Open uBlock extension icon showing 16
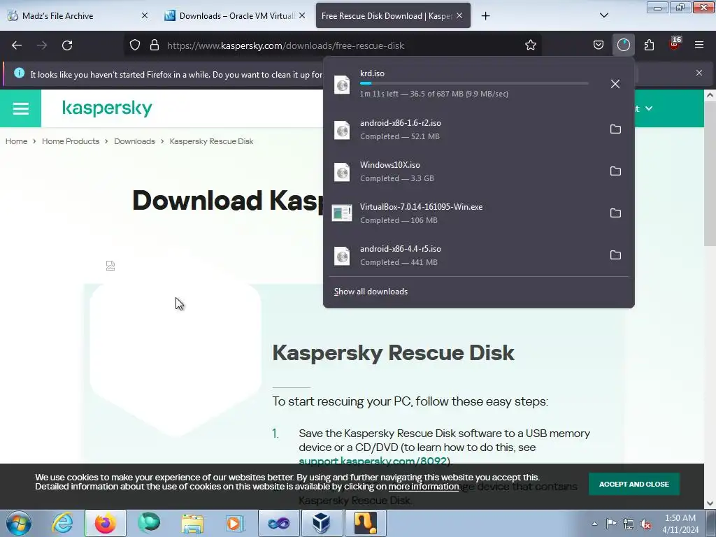The height and width of the screenshot is (537, 716). pos(675,44)
